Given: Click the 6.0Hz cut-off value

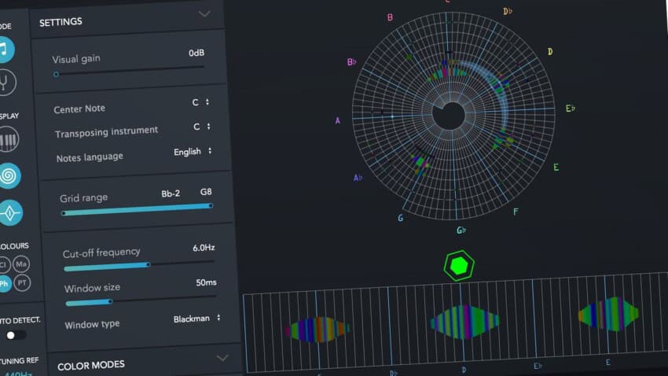Looking at the screenshot, I should coord(204,248).
